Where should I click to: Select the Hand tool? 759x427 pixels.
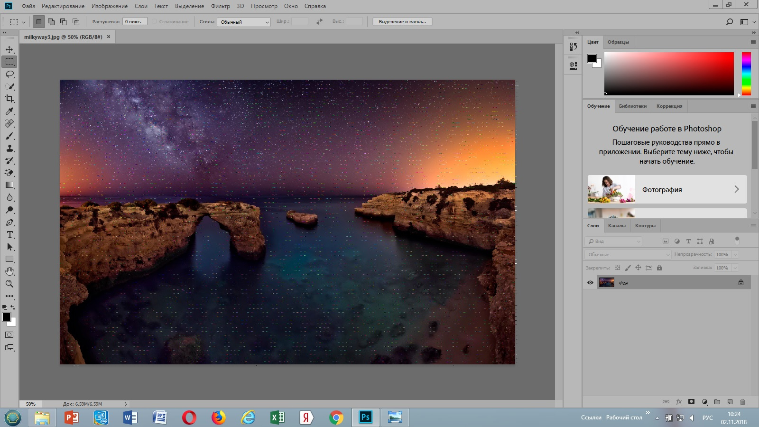tap(9, 271)
